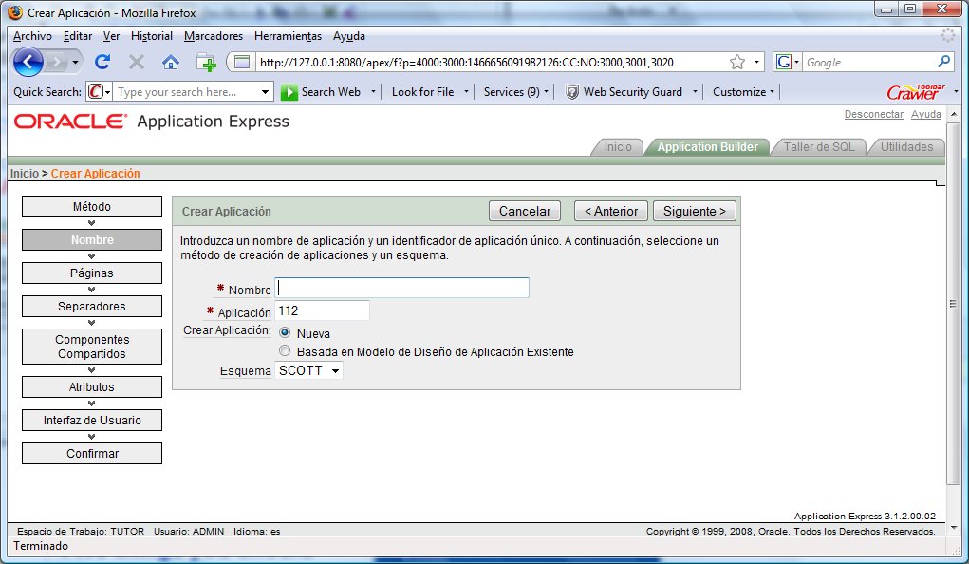Click the Crawler Toolbar logo
Screen dimensions: 969x564
(x=915, y=91)
